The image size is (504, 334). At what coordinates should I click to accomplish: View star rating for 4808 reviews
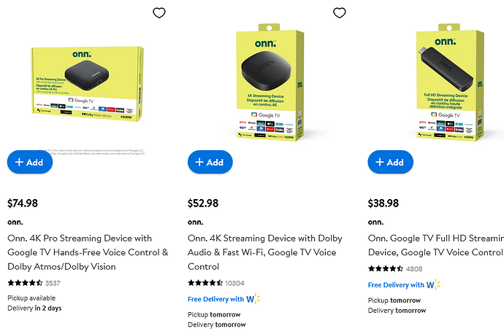386,268
